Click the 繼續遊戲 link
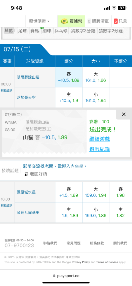The image size is (132, 286). 99,139
